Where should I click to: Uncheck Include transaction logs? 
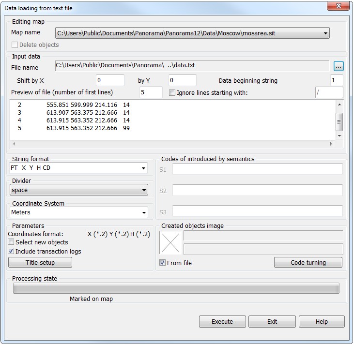pos(12,252)
